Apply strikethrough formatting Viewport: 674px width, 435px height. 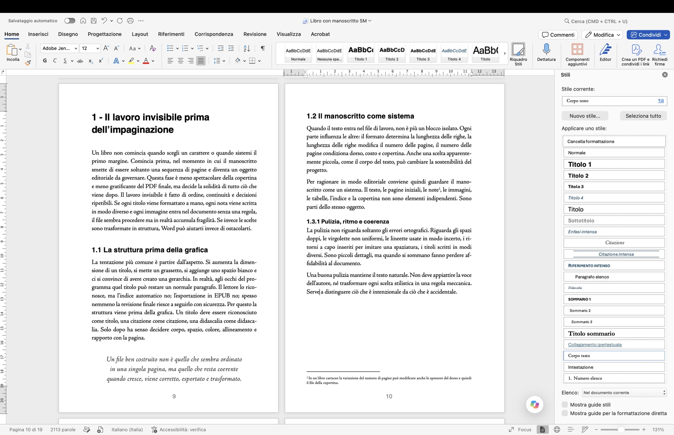(x=80, y=61)
